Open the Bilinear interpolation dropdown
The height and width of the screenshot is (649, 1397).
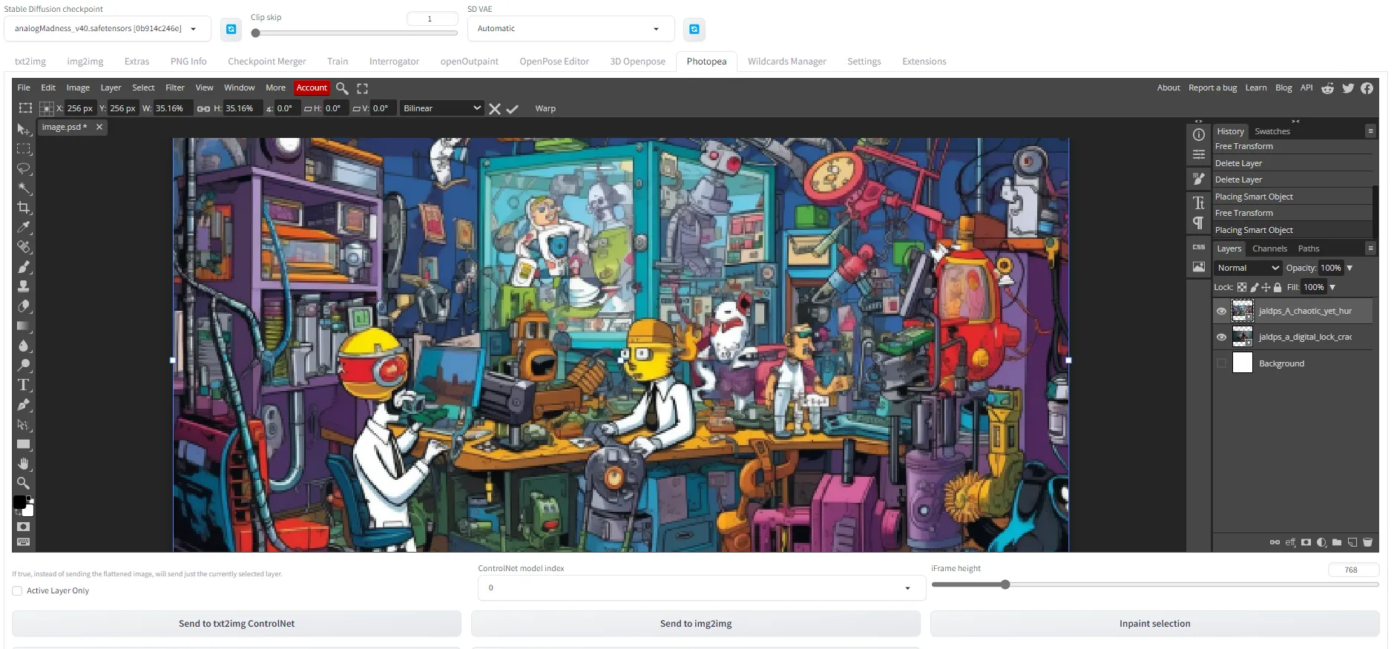pos(441,108)
